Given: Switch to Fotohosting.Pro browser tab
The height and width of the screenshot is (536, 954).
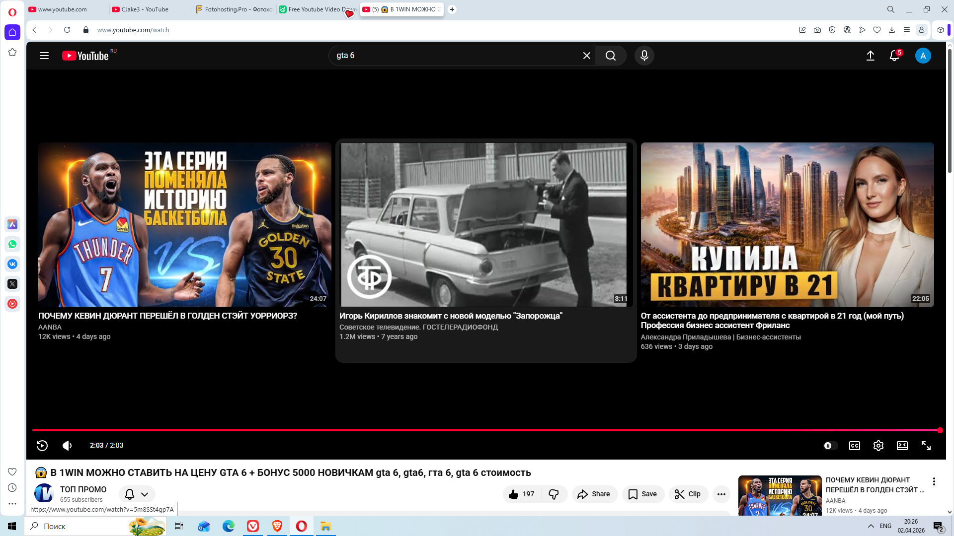Looking at the screenshot, I should point(235,9).
